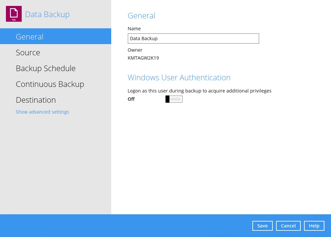331x237 pixels.
Task: Show advanced settings in the sidebar
Action: point(42,112)
